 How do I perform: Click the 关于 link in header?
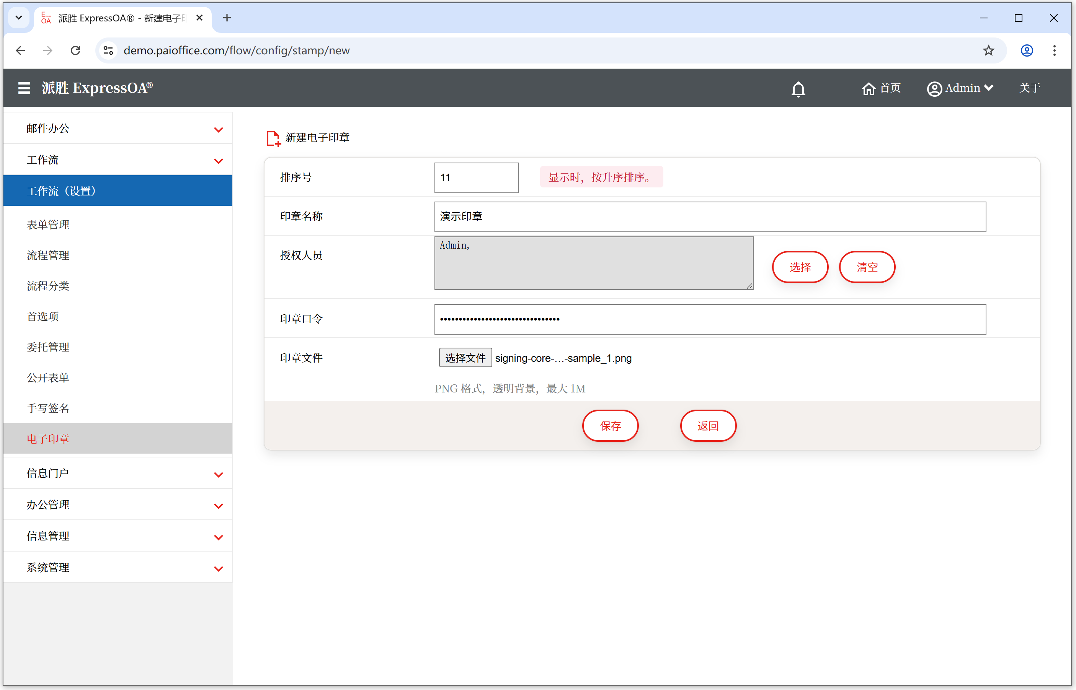click(1029, 88)
